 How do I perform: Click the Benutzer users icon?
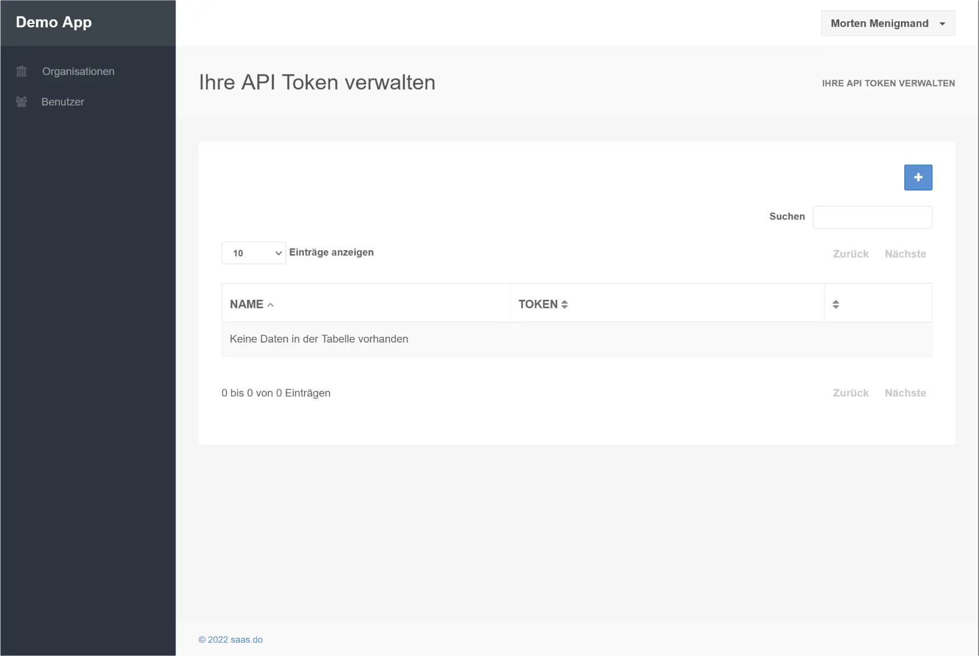pos(22,102)
